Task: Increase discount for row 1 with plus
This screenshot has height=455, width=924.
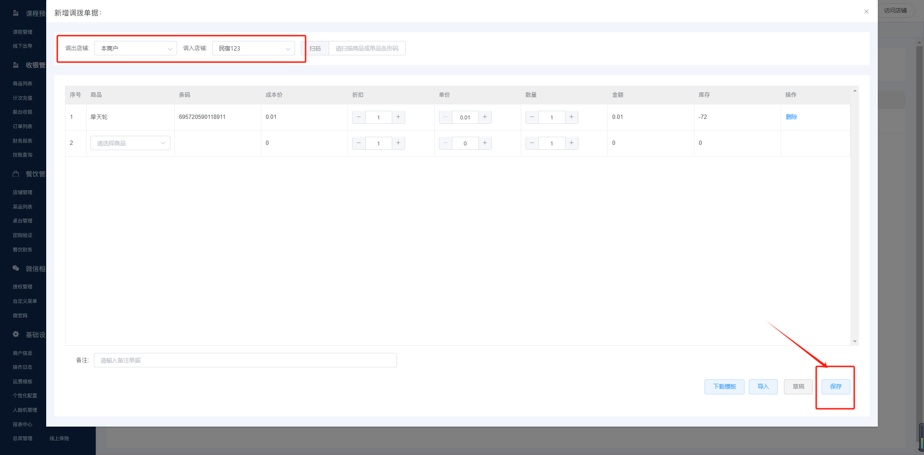Action: [398, 117]
